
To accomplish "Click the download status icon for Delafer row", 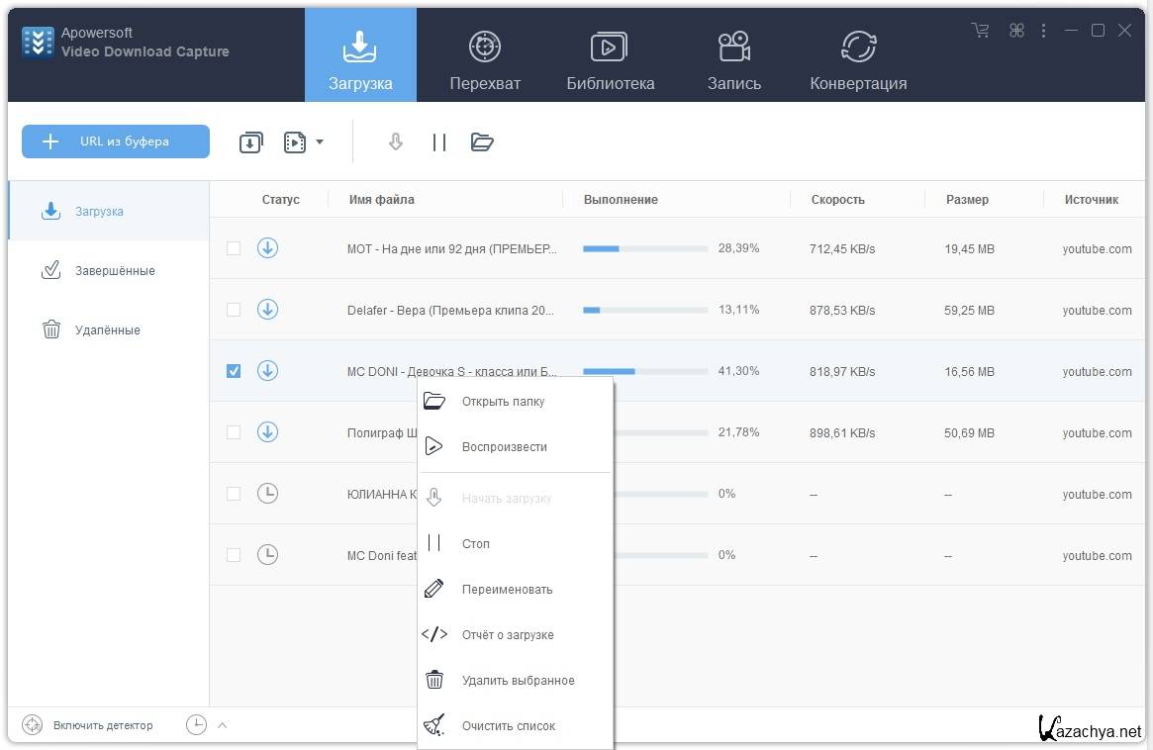I will (267, 310).
